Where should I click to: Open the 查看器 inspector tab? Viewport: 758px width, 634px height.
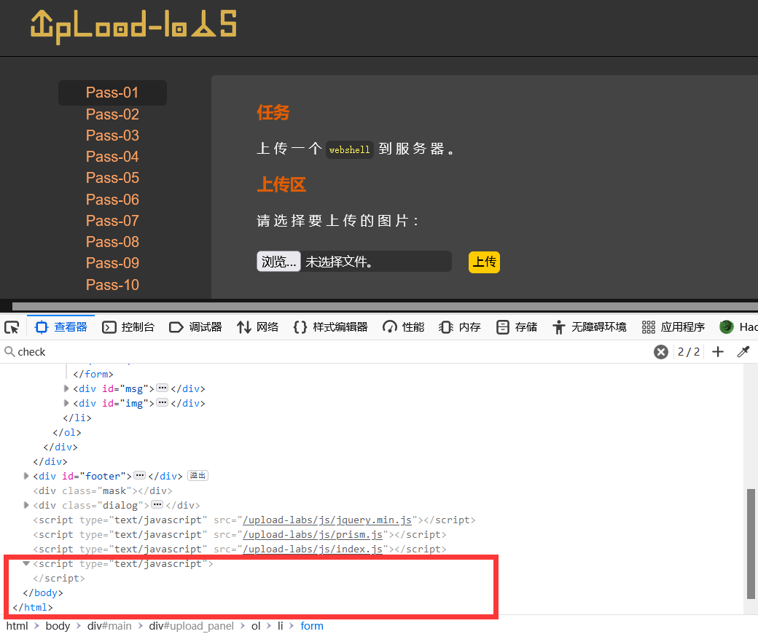click(61, 327)
